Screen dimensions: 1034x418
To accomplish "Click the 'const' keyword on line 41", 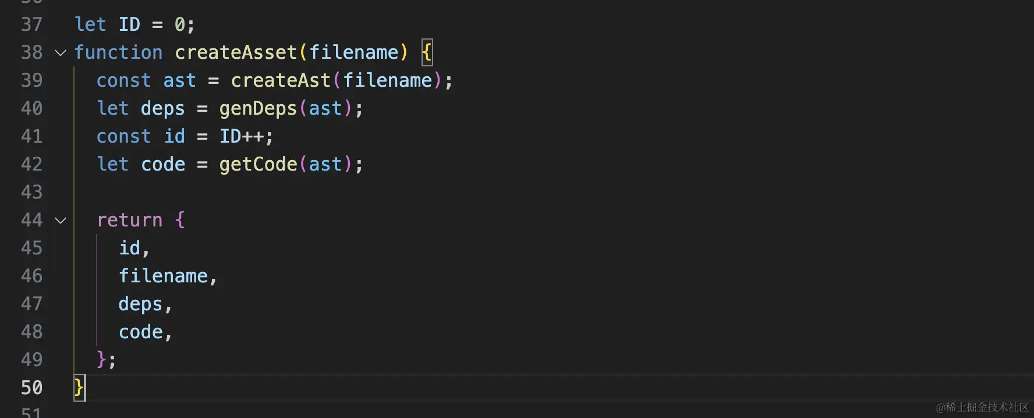I will [x=123, y=136].
